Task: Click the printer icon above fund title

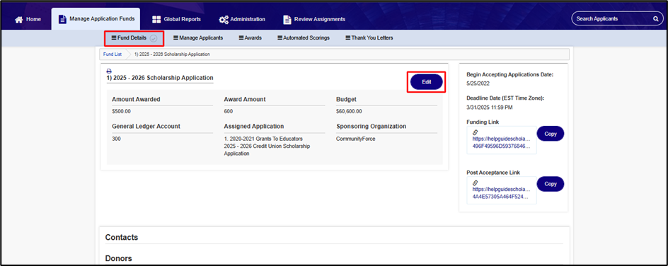Action: pyautogui.click(x=109, y=71)
